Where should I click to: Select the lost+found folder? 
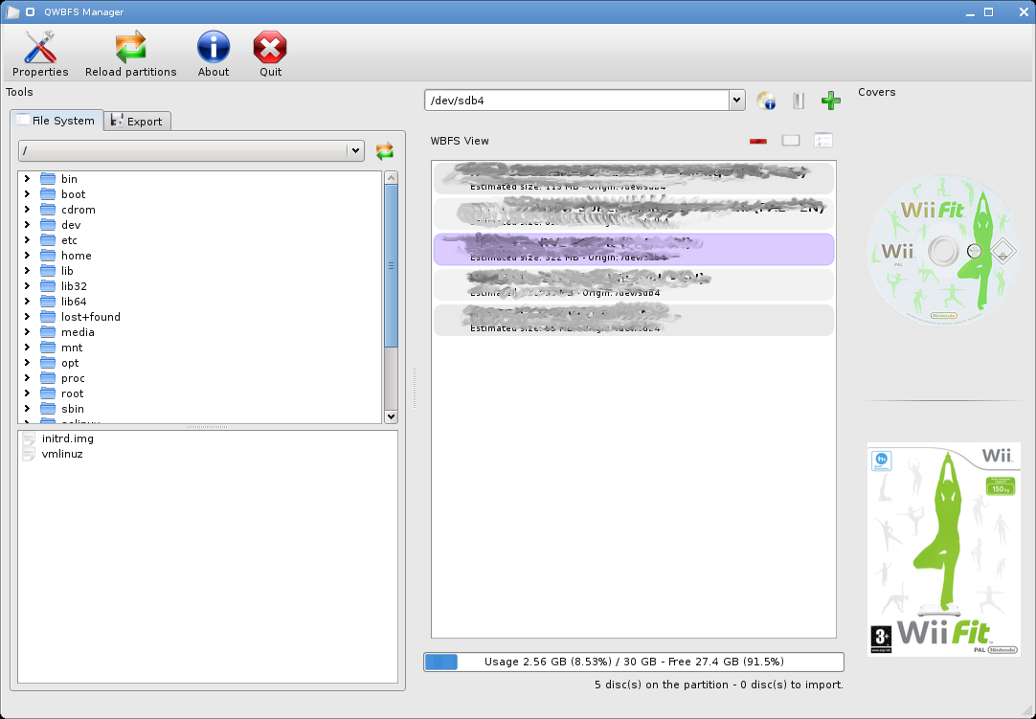[x=91, y=317]
